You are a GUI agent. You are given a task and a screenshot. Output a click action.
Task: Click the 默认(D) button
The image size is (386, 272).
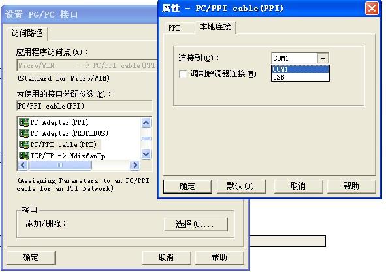(240, 186)
